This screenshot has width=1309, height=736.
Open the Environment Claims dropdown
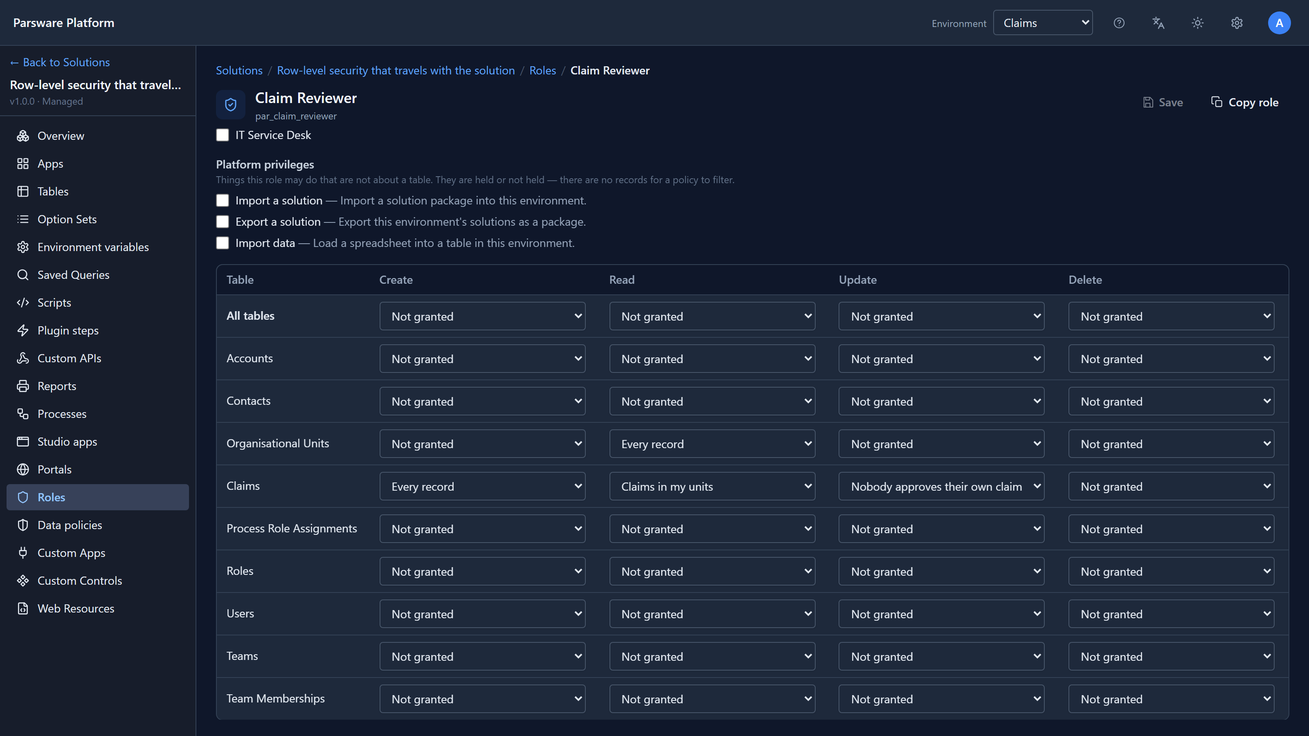[1043, 23]
